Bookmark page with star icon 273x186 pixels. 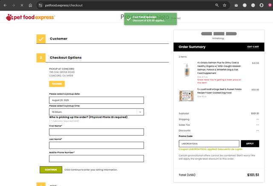[225, 5]
